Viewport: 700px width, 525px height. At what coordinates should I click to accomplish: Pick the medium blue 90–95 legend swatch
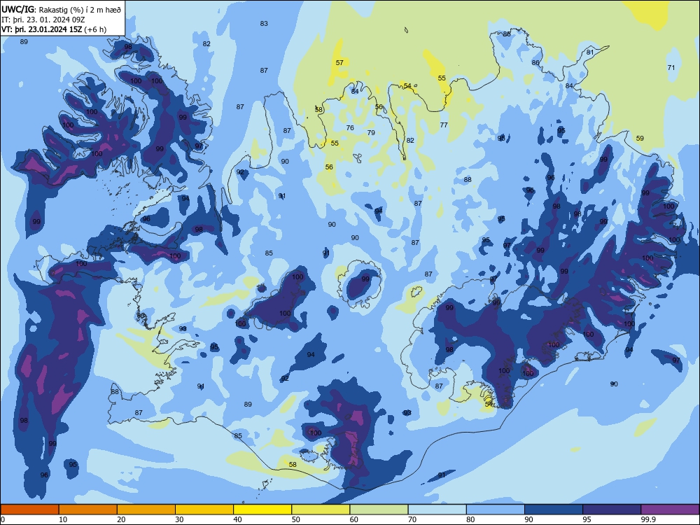point(554,510)
